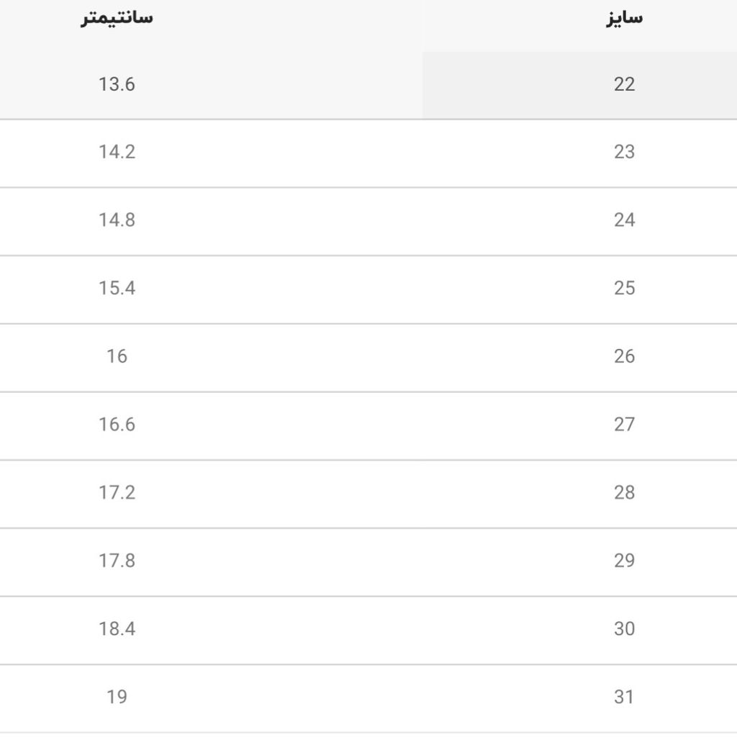Image resolution: width=737 pixels, height=737 pixels.
Task: Click the سایز column header
Action: pyautogui.click(x=624, y=19)
